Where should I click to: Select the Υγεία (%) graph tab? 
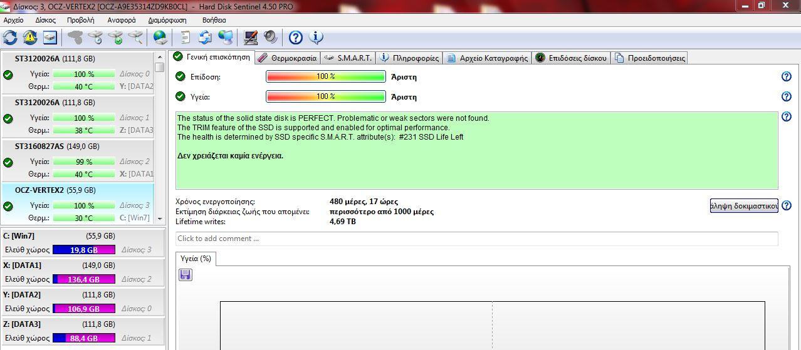click(196, 258)
